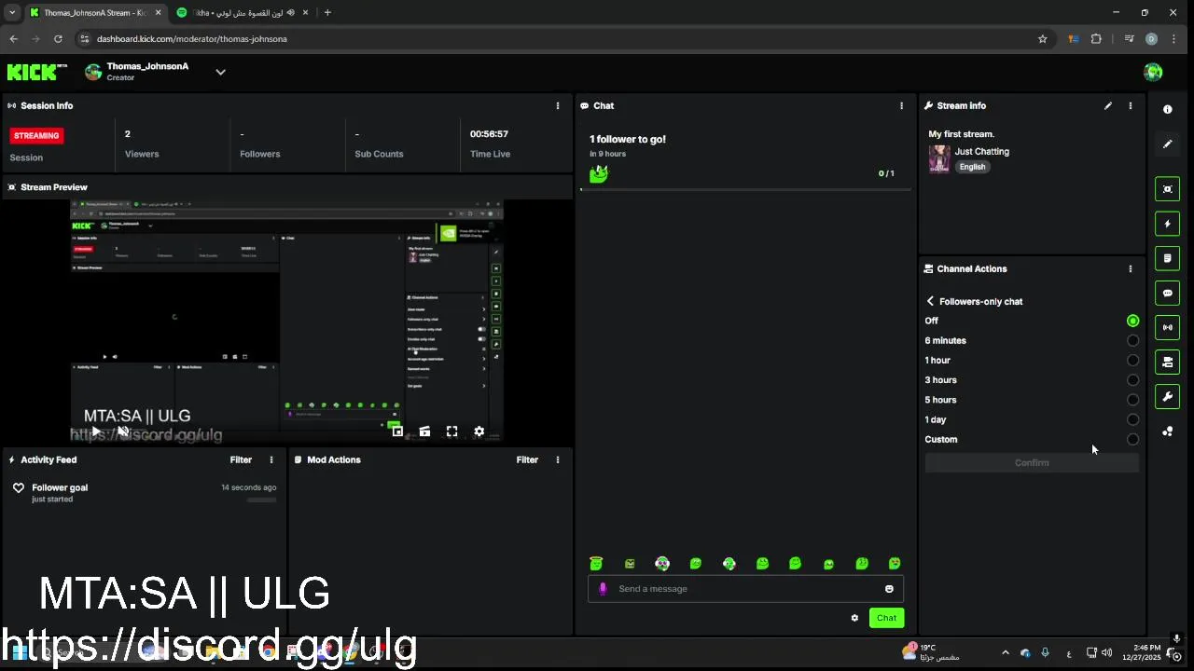Open stream preview settings gear
The width and height of the screenshot is (1194, 671).
click(479, 431)
